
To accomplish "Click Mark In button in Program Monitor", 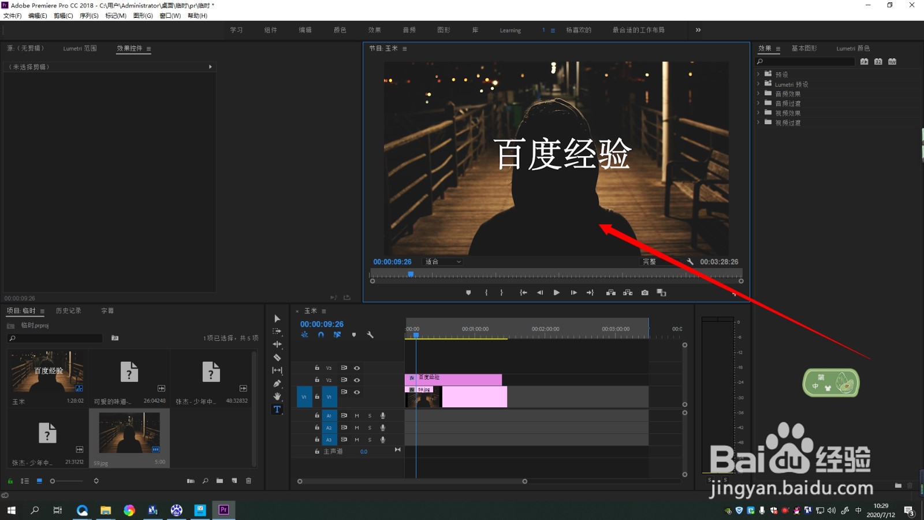I will [486, 293].
